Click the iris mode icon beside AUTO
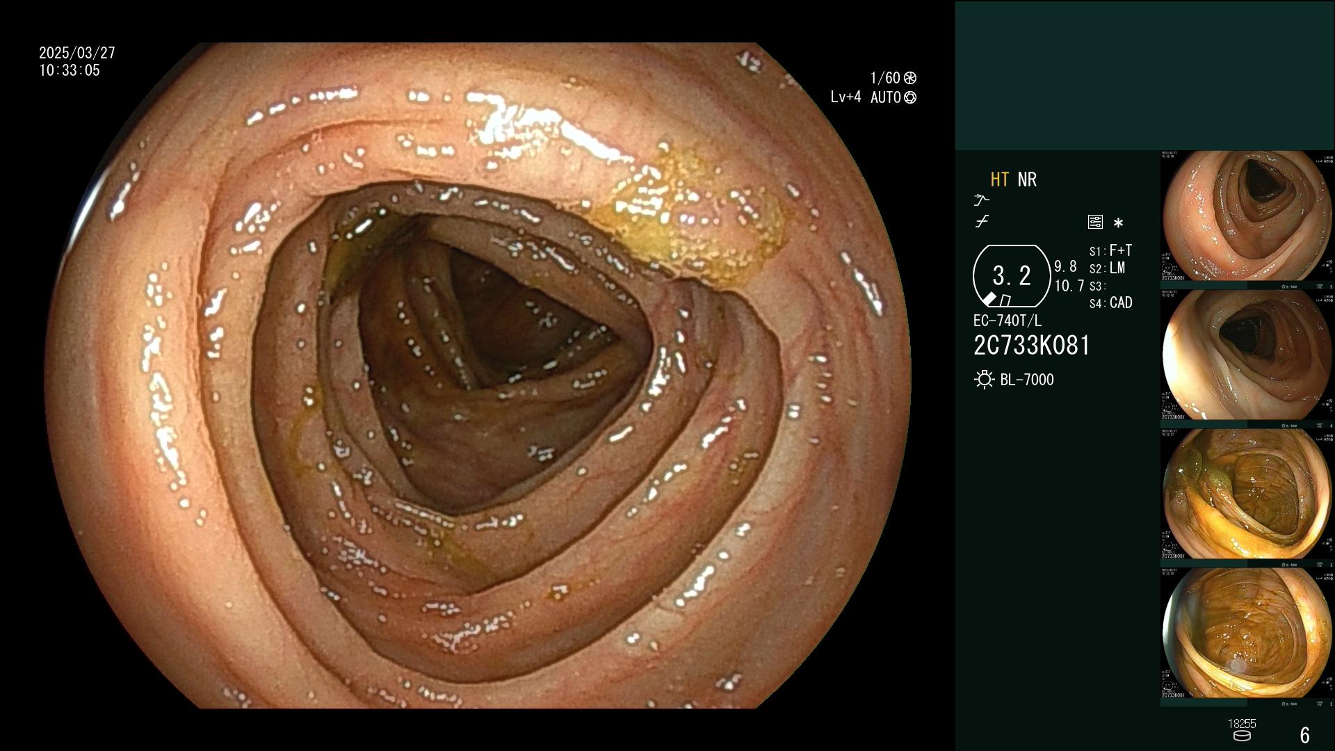Screen dimensions: 1335x751 point(910,97)
